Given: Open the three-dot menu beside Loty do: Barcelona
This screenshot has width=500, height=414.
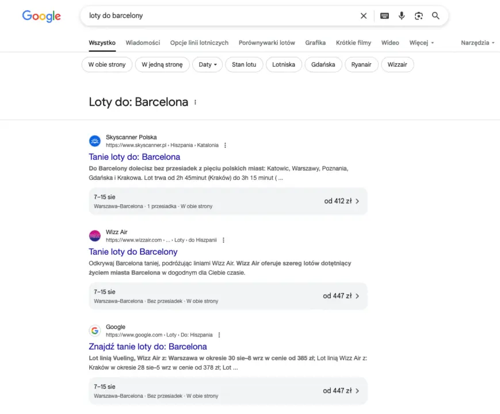Looking at the screenshot, I should [195, 102].
